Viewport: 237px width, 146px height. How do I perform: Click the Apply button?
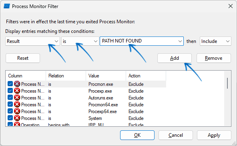click(214, 135)
